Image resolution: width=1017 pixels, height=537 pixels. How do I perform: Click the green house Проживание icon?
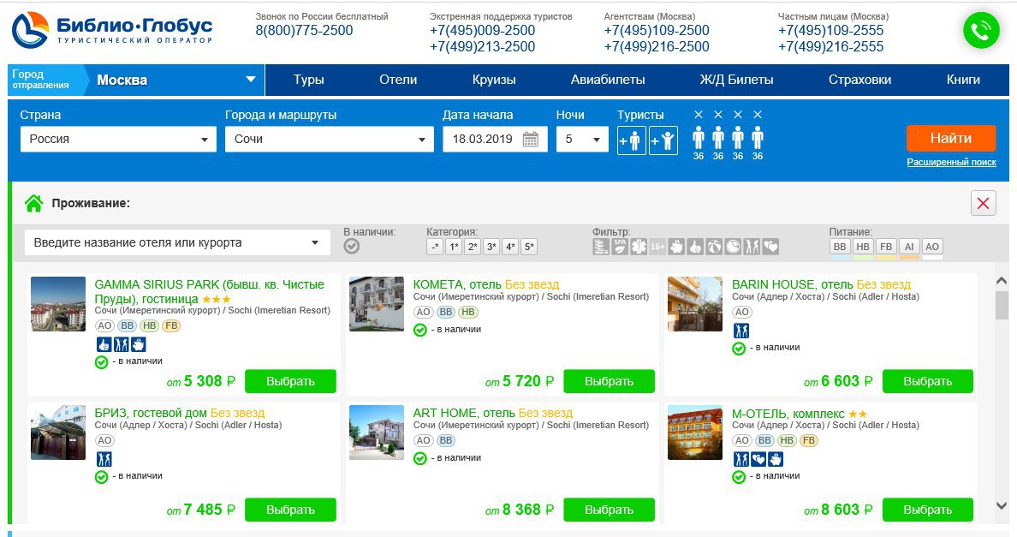click(x=33, y=204)
